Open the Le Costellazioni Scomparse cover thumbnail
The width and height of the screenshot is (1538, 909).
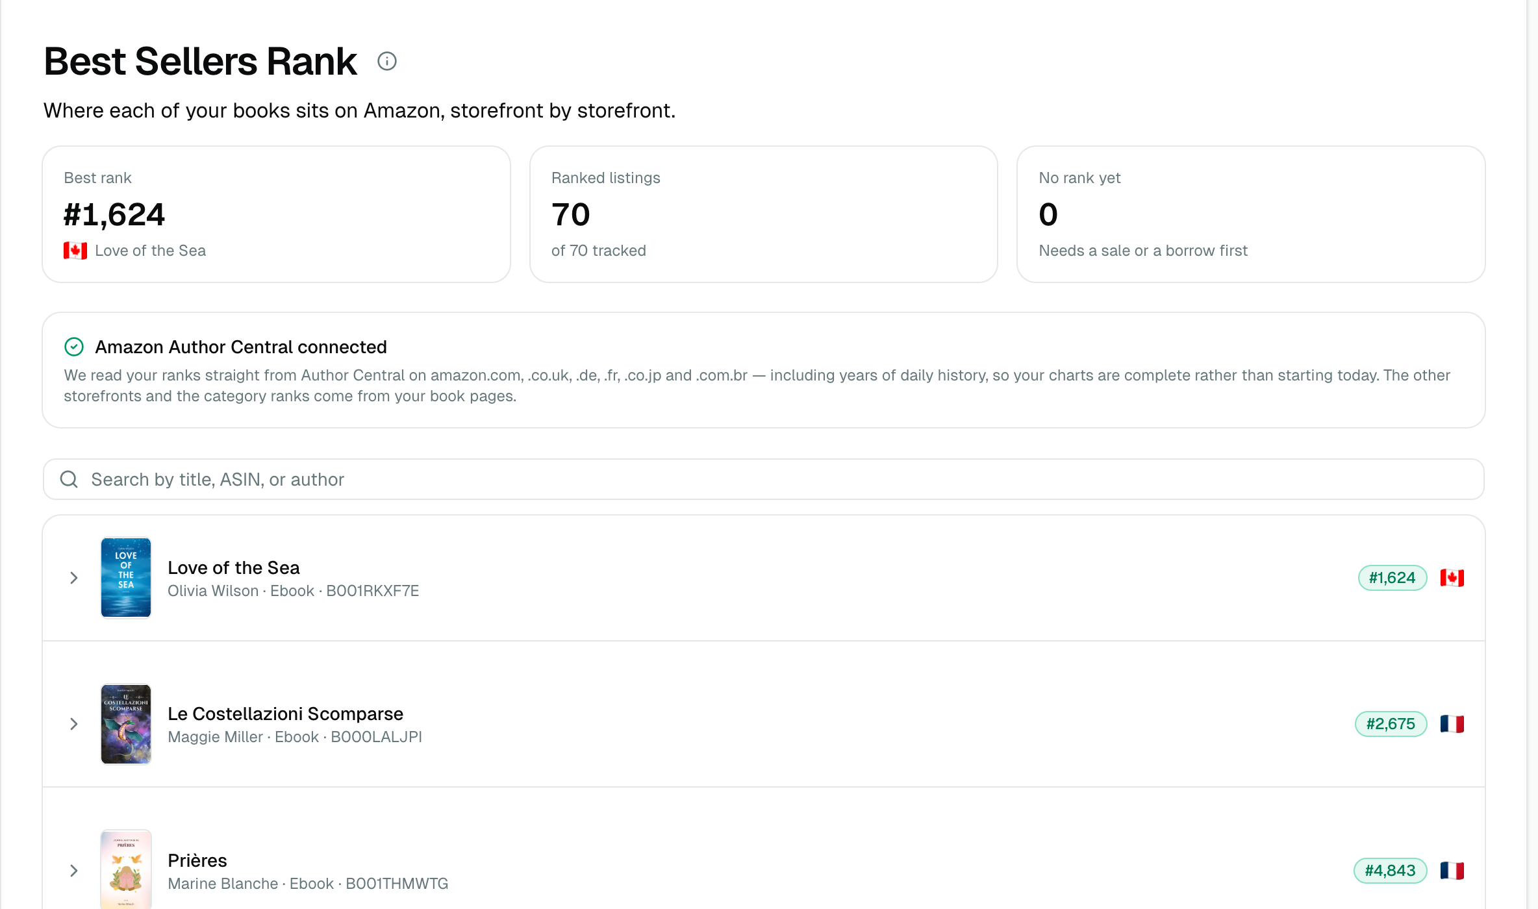[126, 724]
